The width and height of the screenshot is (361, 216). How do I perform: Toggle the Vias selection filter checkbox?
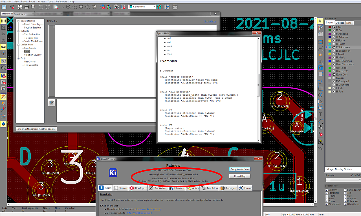[345, 196]
